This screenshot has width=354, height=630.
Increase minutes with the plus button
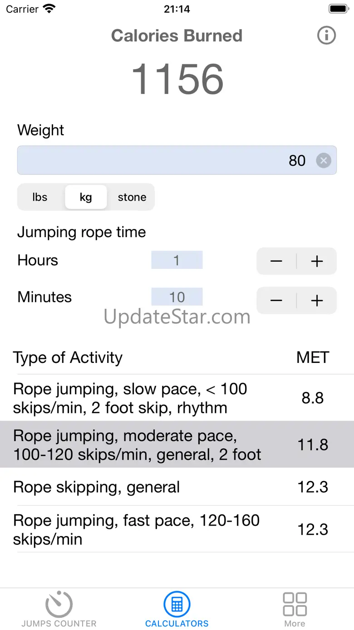[317, 301]
